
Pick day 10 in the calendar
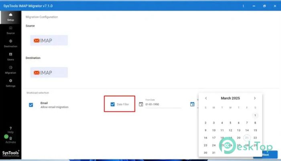[x=214, y=130]
